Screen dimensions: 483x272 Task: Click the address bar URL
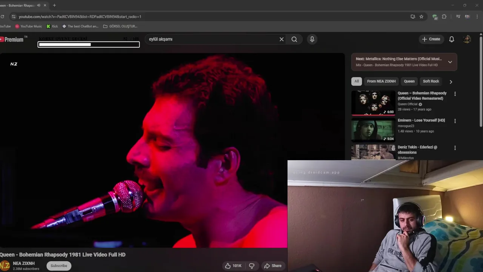80,17
